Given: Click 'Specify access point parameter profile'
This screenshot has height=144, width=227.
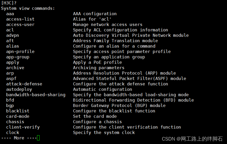Looking at the screenshot, I should point(122,51).
